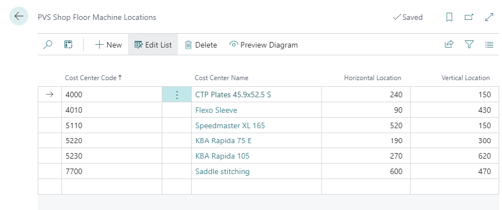The height and width of the screenshot is (210, 502).
Task: Select cost center code 4000 cell
Action: [112, 95]
